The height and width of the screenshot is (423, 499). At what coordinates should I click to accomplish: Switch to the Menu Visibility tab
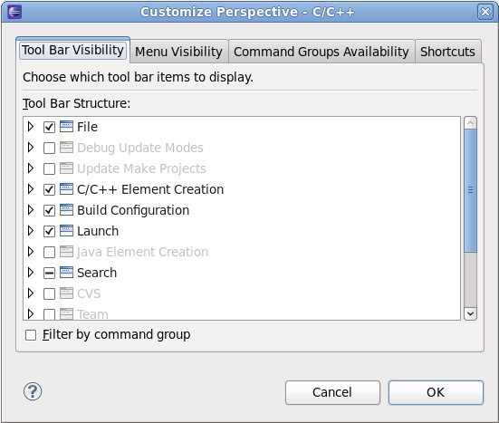[178, 52]
